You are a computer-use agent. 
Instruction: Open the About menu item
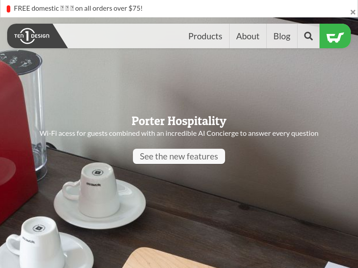pyautogui.click(x=248, y=36)
